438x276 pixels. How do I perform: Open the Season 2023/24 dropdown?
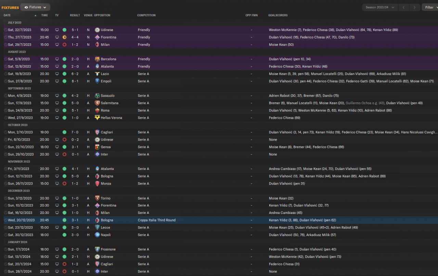[380, 7]
